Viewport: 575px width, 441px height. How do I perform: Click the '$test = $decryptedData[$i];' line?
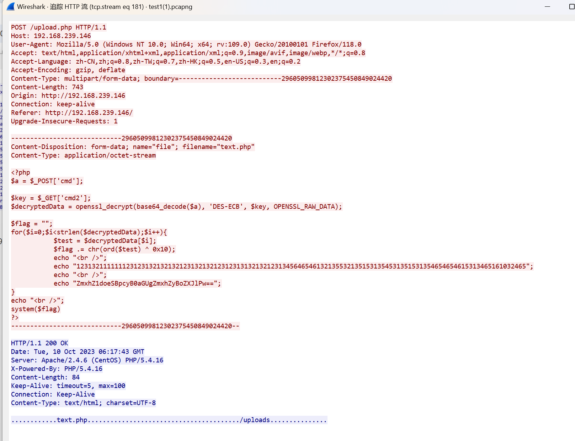(105, 241)
